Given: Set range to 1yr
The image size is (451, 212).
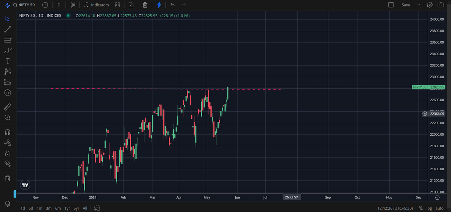Looking at the screenshot, I should click(67, 208).
